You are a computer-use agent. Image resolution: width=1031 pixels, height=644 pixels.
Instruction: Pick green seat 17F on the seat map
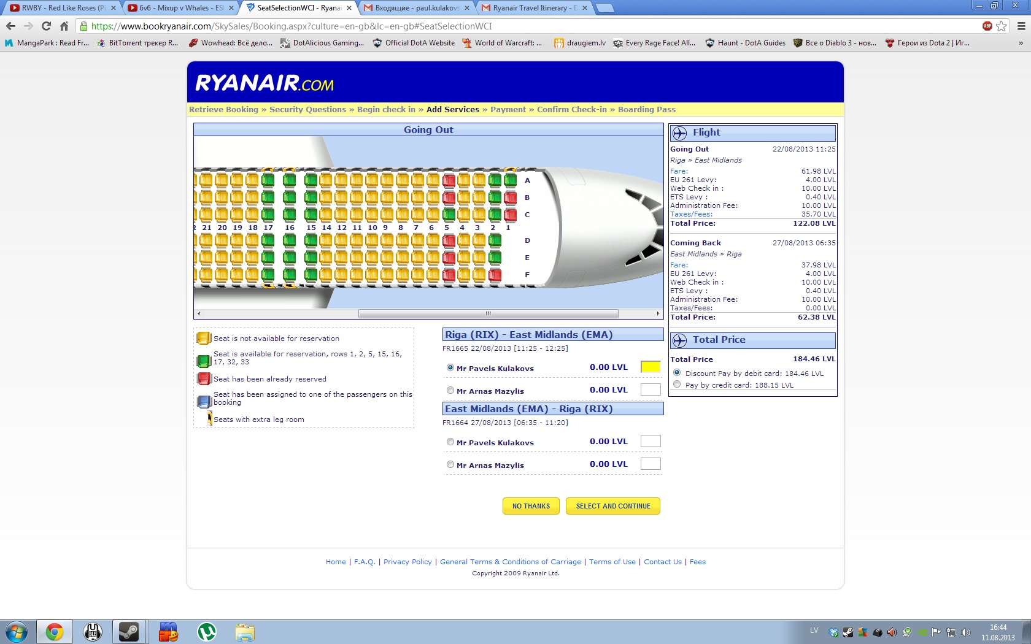[268, 275]
